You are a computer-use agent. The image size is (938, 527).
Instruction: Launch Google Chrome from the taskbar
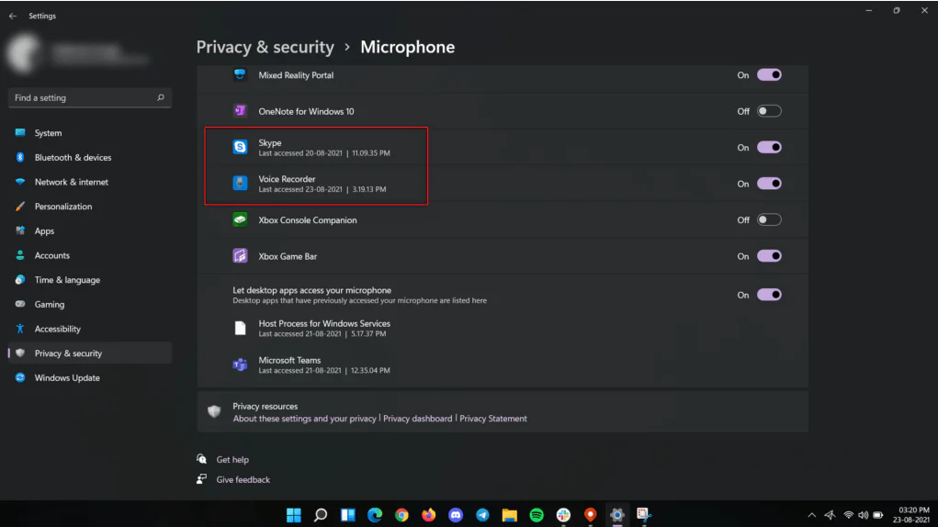point(401,515)
